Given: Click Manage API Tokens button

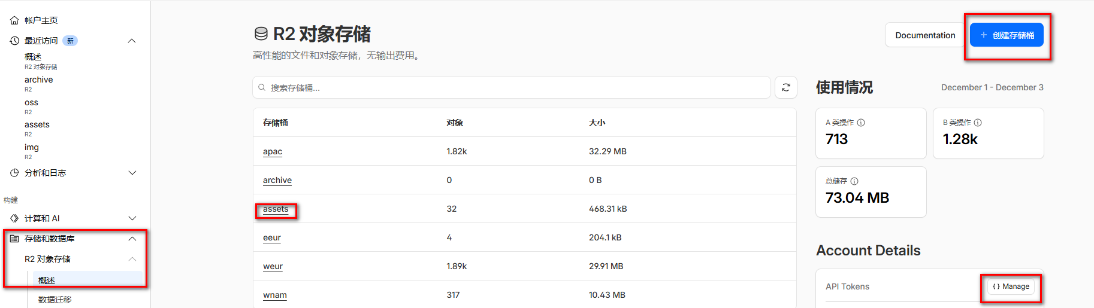Looking at the screenshot, I should [x=1011, y=286].
